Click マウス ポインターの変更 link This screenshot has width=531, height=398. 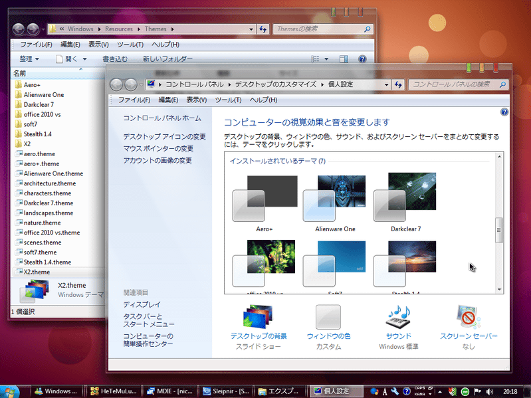pos(158,149)
